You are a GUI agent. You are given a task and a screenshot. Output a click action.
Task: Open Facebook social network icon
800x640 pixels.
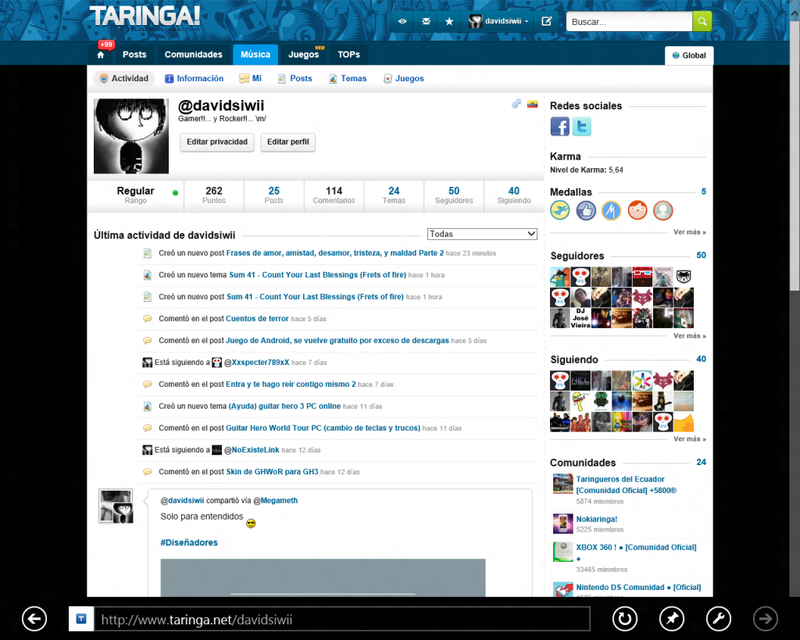(x=559, y=126)
